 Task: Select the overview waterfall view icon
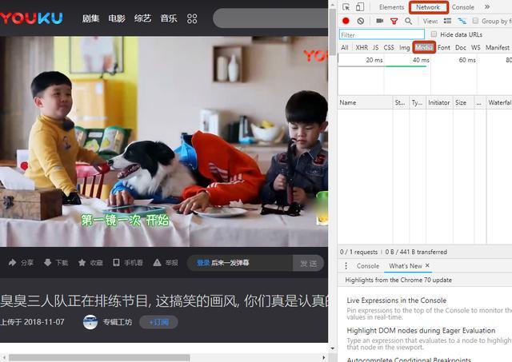point(462,21)
